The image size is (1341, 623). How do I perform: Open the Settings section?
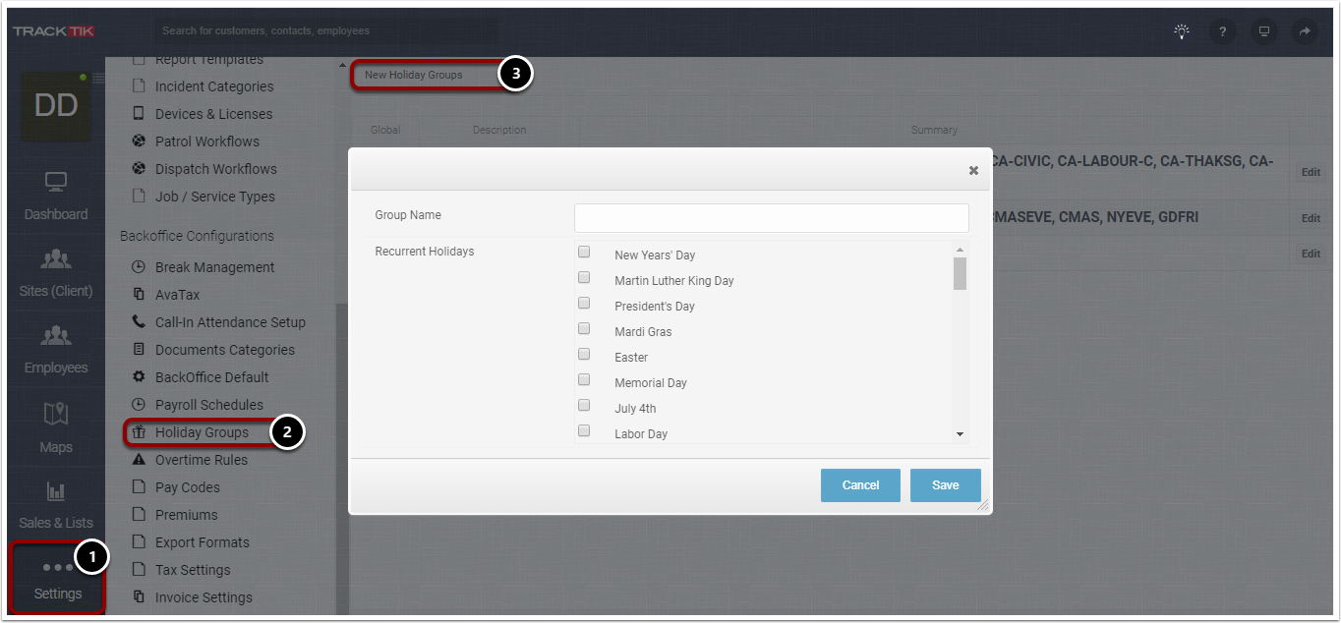click(56, 579)
